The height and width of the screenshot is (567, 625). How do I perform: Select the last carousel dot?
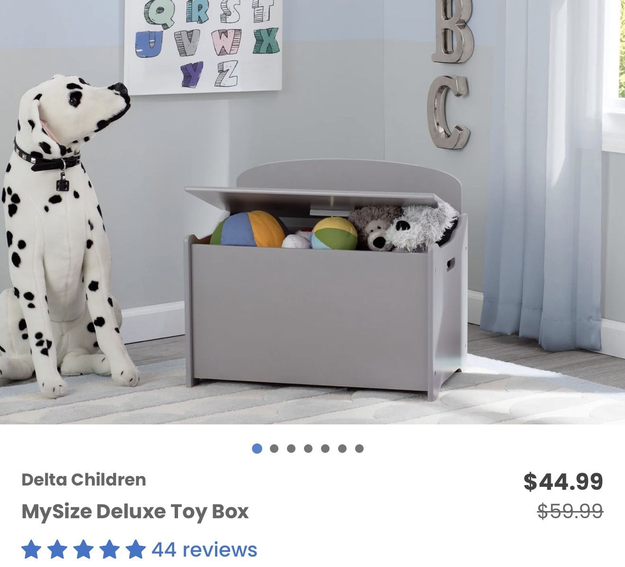point(359,449)
